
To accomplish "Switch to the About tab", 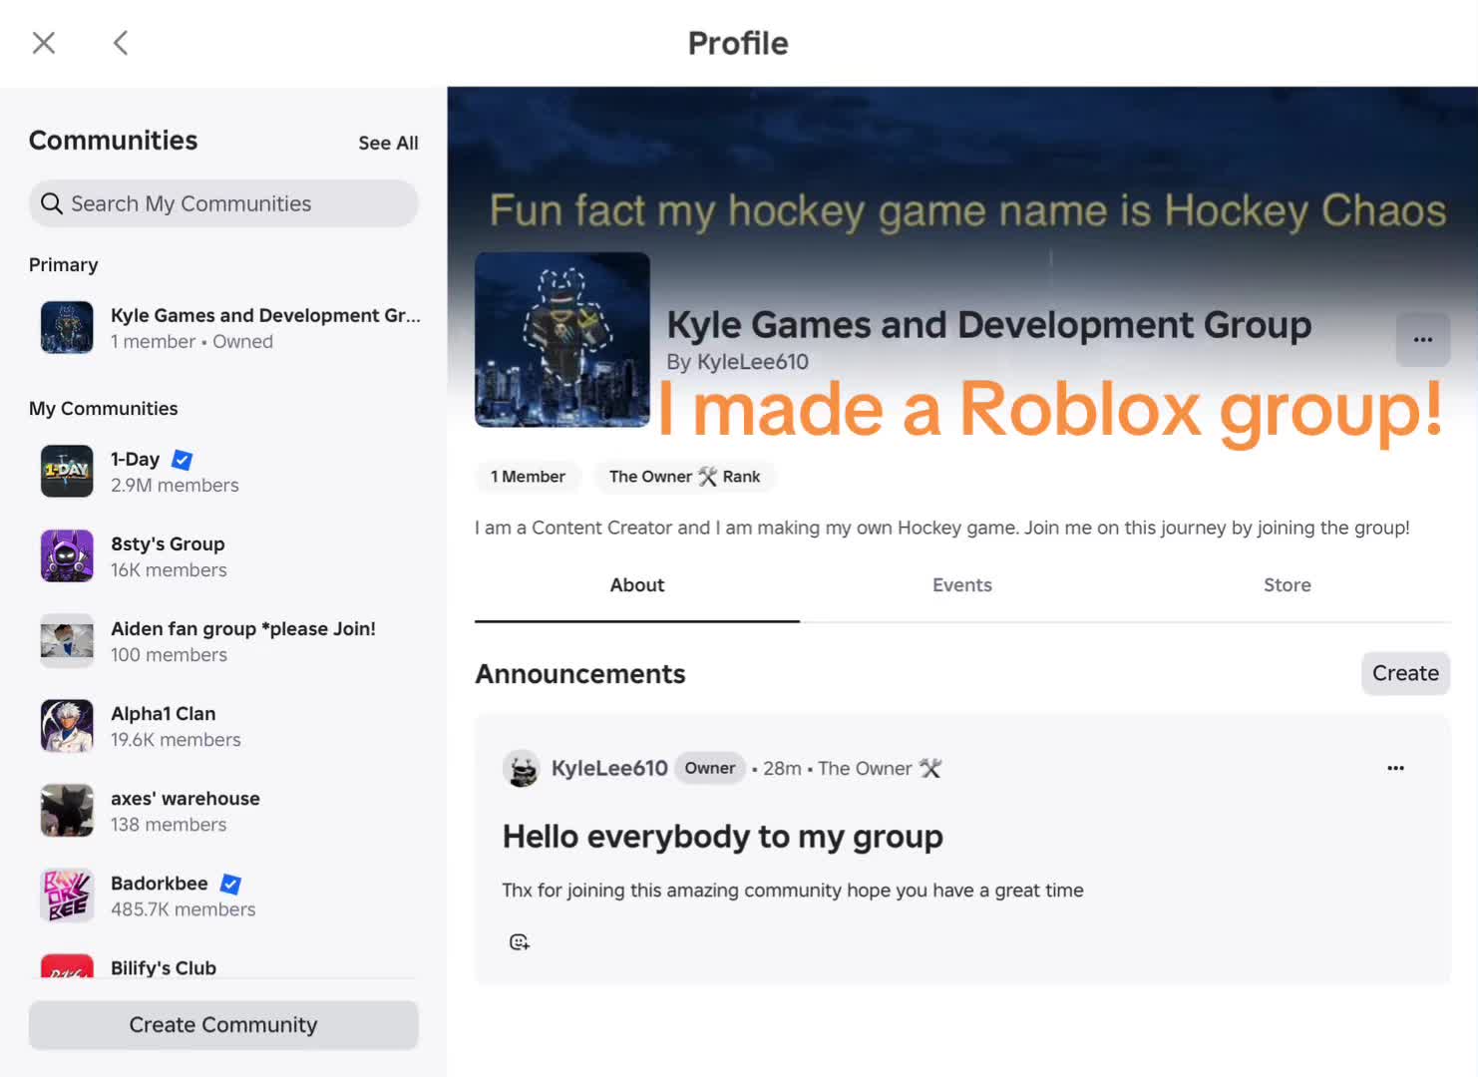I will click(x=637, y=585).
